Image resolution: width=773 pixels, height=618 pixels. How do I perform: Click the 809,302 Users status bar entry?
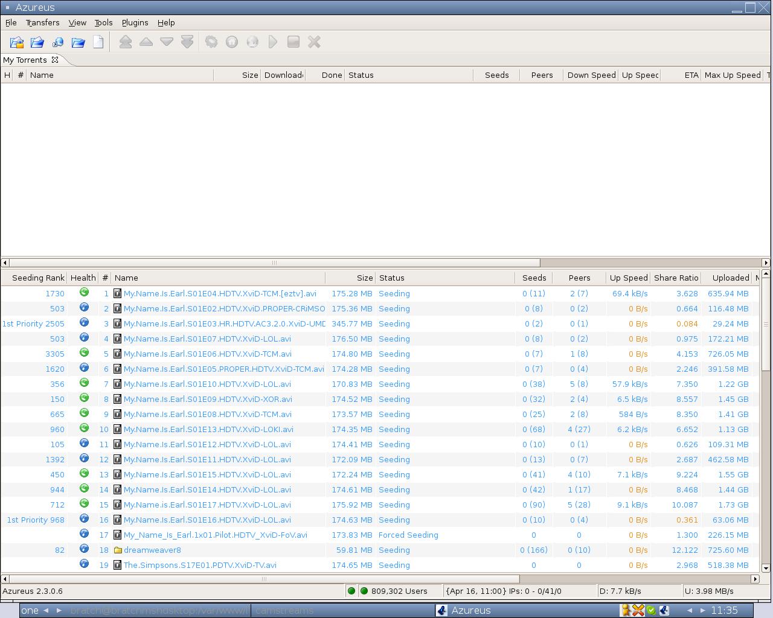tap(399, 591)
